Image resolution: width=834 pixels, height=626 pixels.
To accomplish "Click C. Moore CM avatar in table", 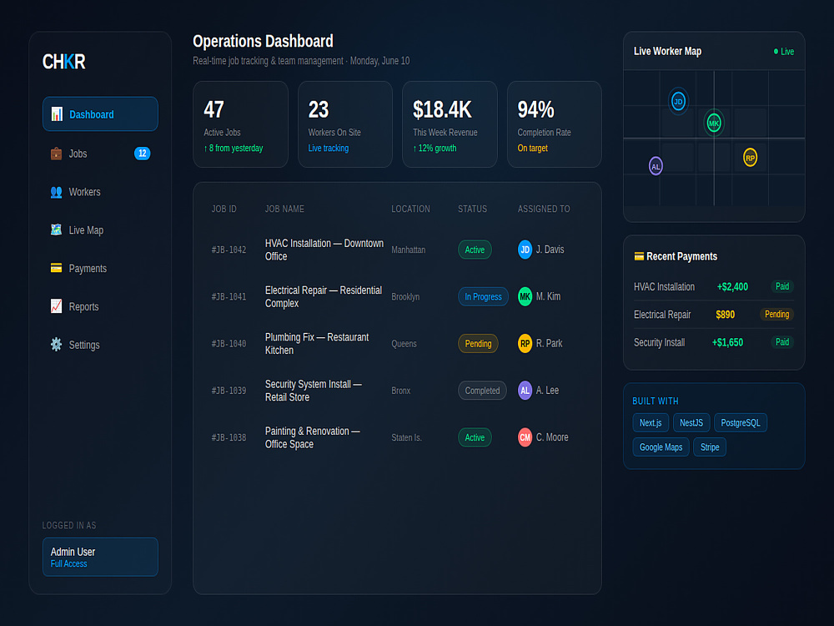I will [525, 437].
